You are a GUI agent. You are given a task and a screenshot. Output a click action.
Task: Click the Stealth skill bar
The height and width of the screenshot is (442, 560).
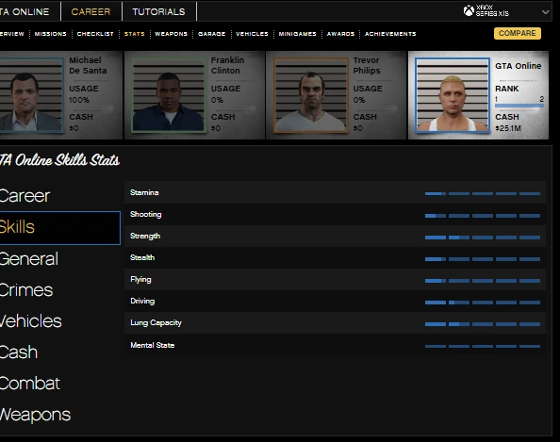tap(483, 259)
